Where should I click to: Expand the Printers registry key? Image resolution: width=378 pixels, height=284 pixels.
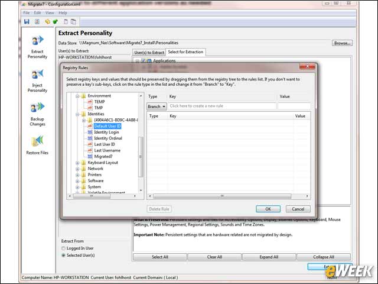point(77,175)
